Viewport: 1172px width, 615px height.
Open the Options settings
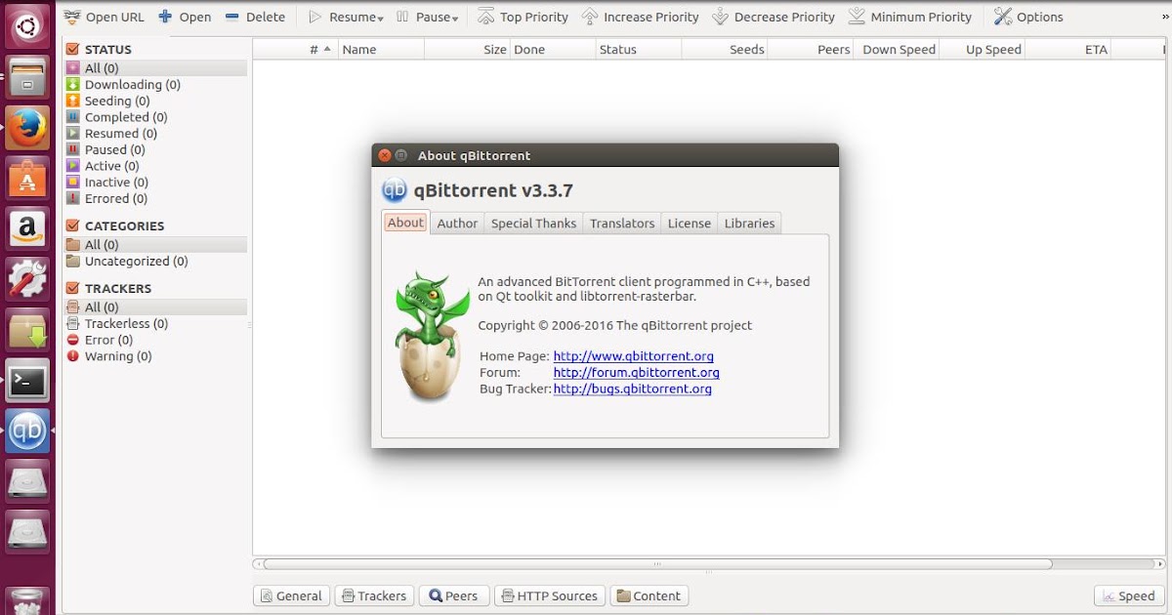click(1028, 17)
